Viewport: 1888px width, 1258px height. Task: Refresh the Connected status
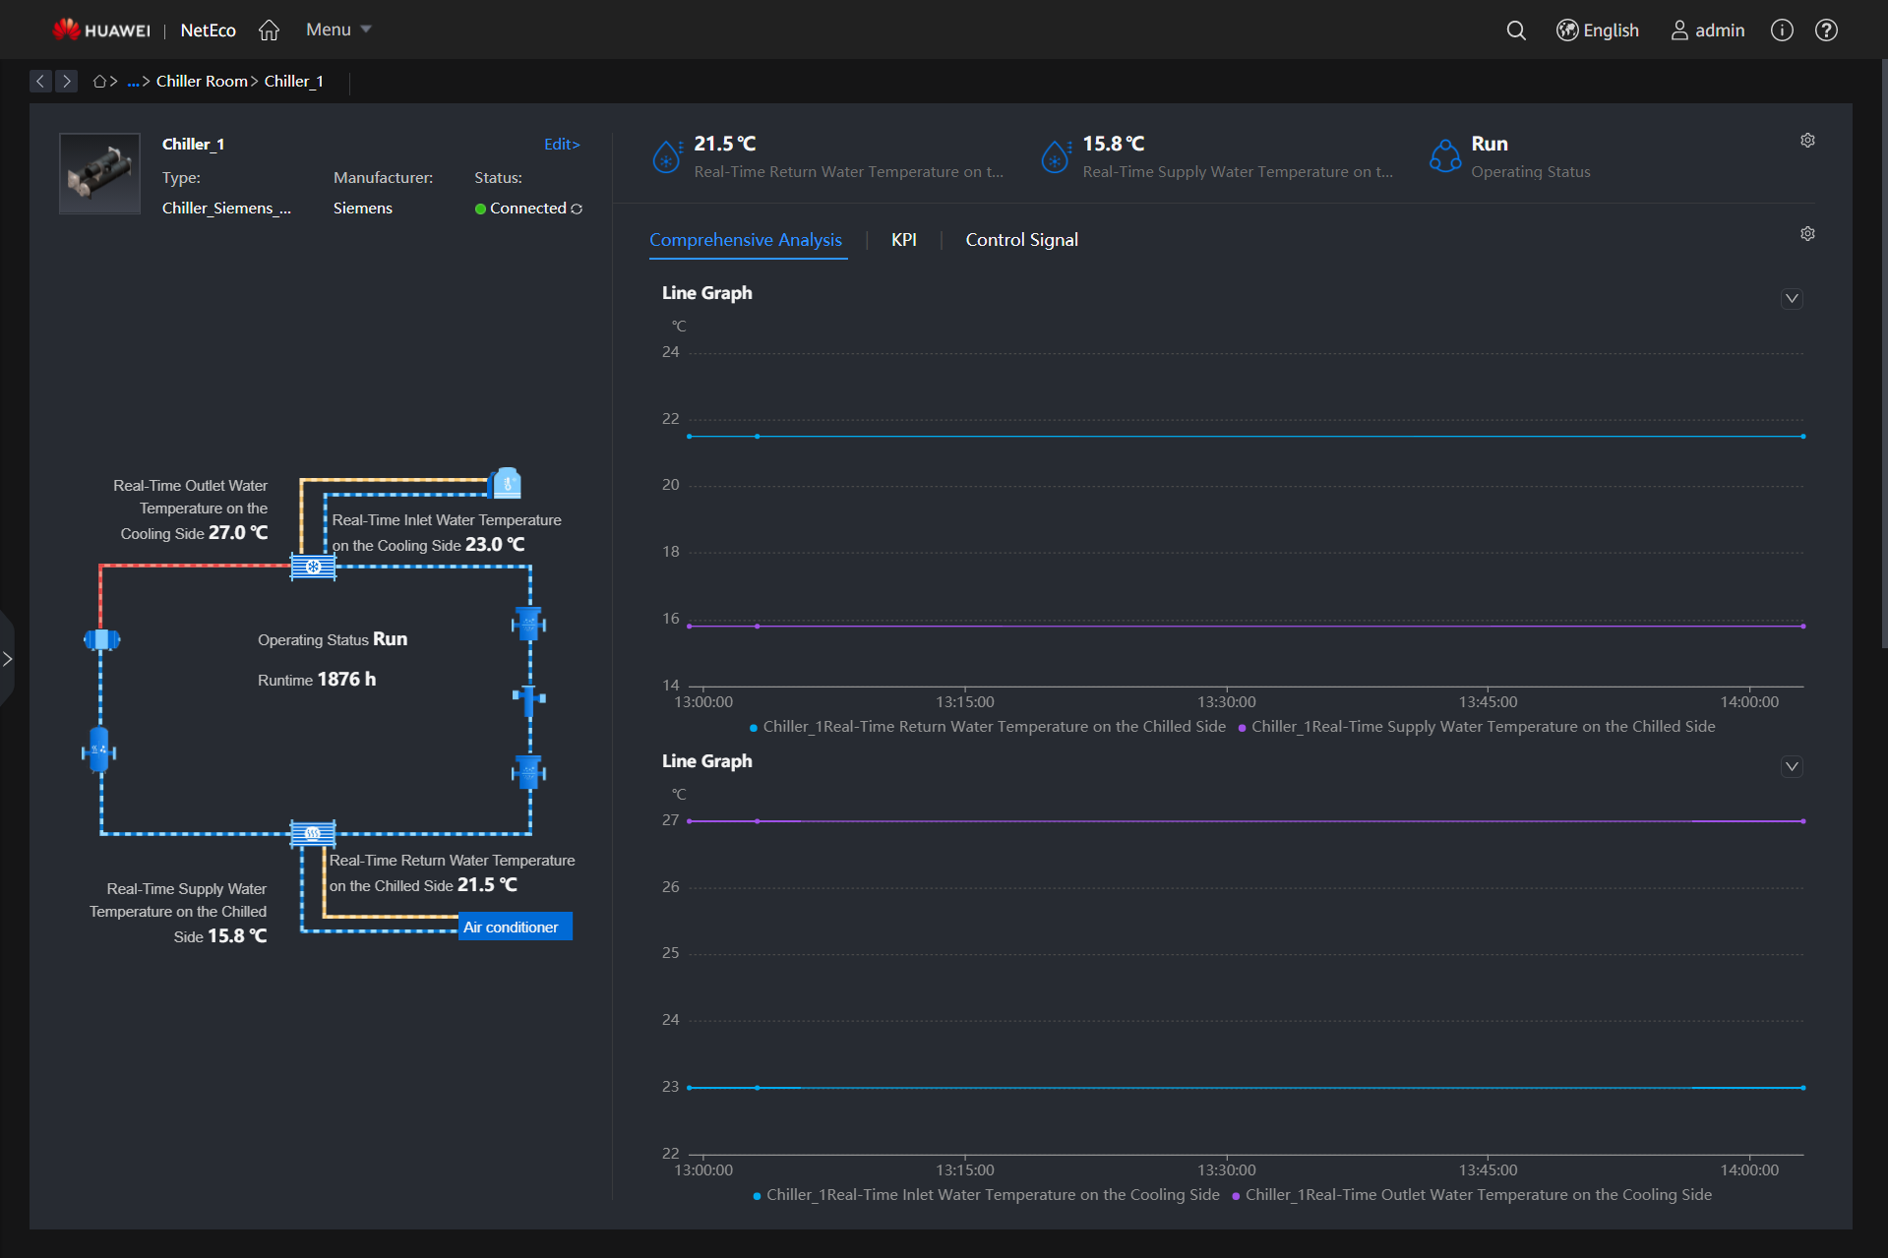pyautogui.click(x=577, y=209)
